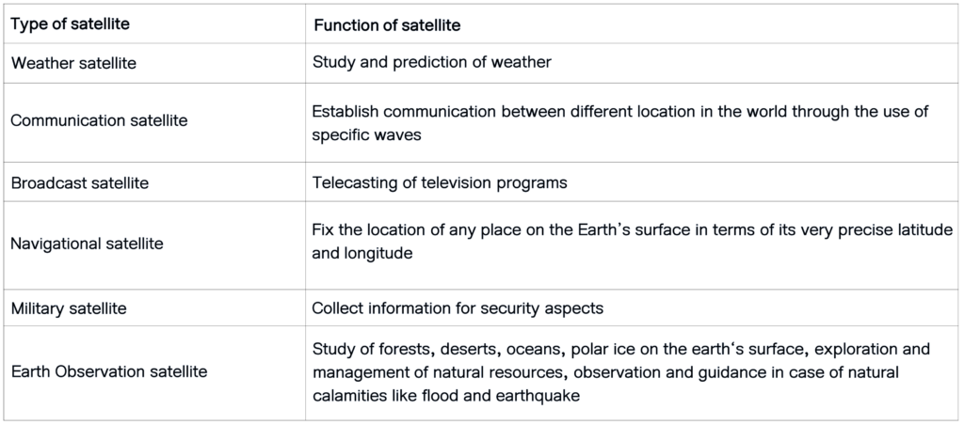Click the "specific waves" line of text
Screen dimensions: 964x425
(366, 135)
